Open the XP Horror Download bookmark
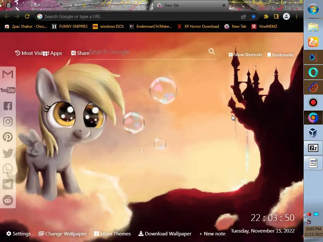Screen dimensions: 323x242 pos(198,26)
